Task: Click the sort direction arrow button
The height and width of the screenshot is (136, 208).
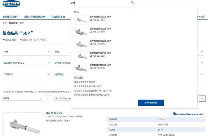Action: (48, 99)
